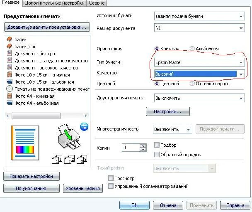Click the 'По умолчанию' button

[31, 188]
